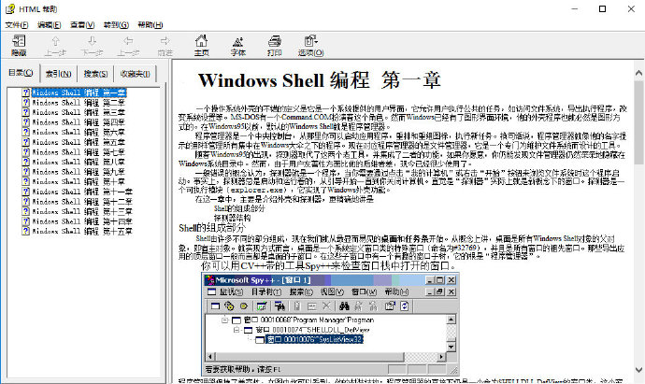Open the 文件(F) menu
Image resolution: width=645 pixels, height=384 pixels.
point(17,25)
